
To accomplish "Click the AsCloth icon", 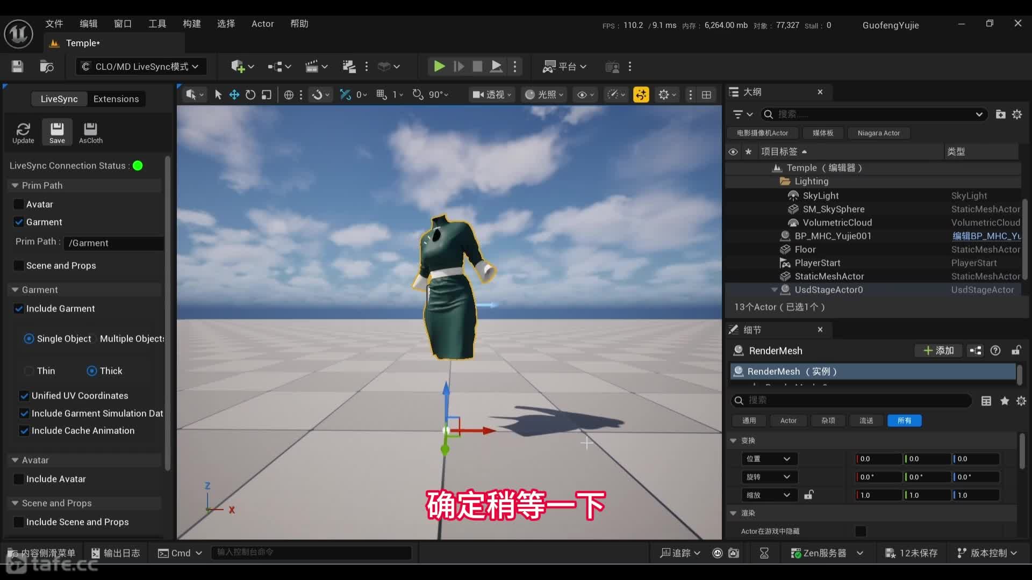I will point(90,130).
